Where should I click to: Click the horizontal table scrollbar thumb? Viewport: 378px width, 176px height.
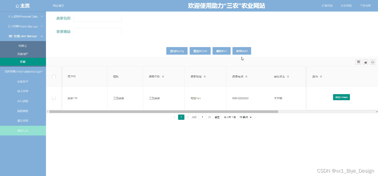point(164,112)
